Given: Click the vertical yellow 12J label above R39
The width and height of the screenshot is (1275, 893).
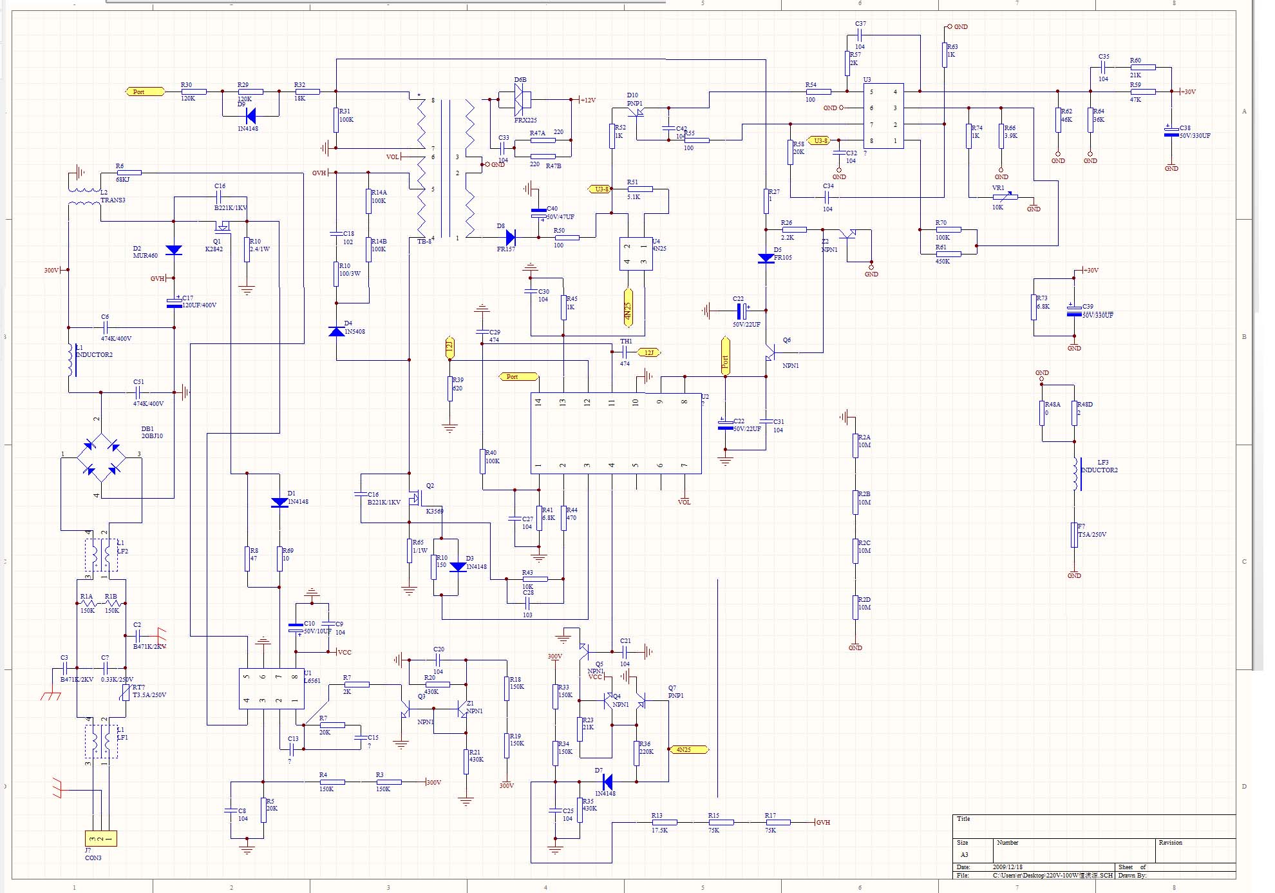Looking at the screenshot, I should (449, 348).
